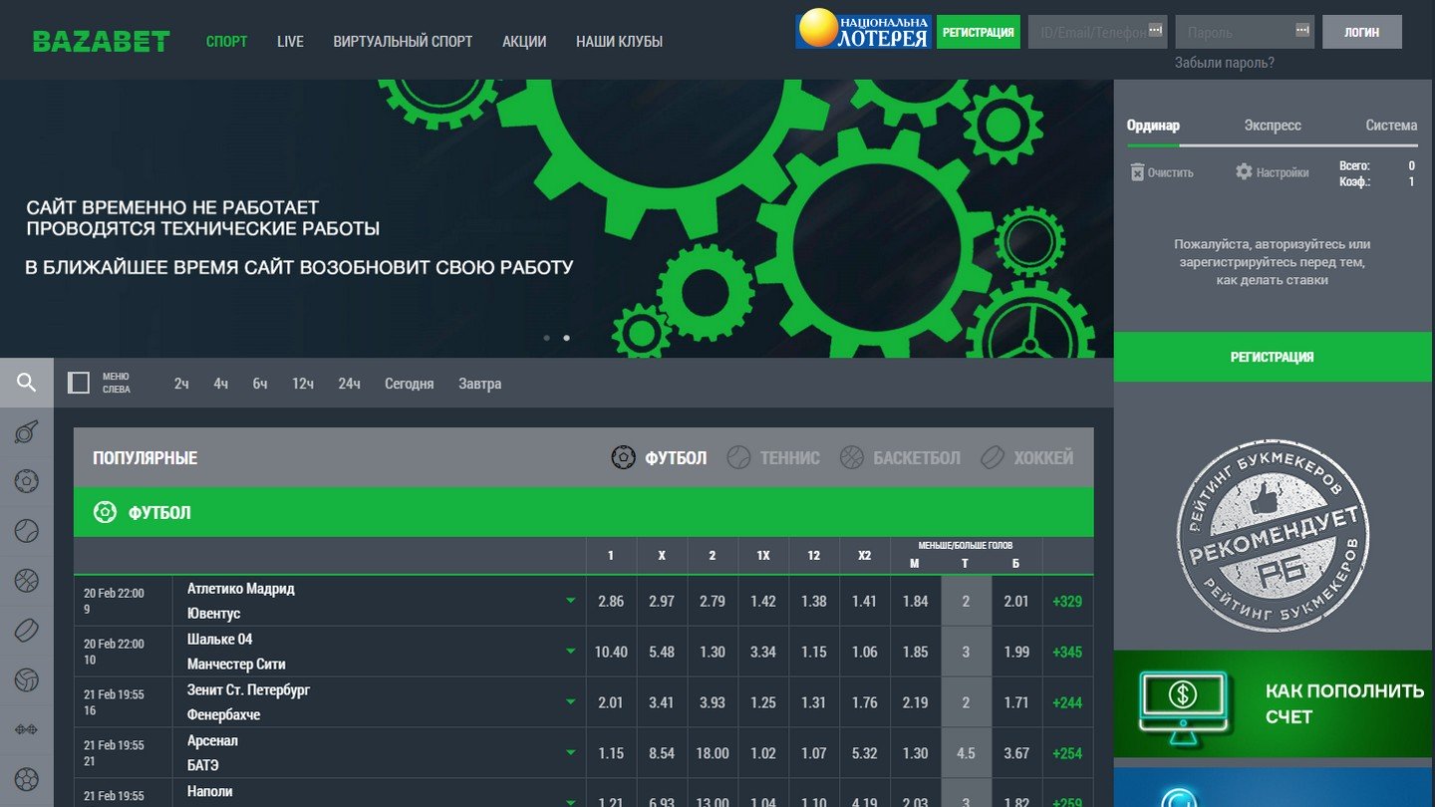Filter events by 4ч
The height and width of the screenshot is (807, 1435).
pyautogui.click(x=220, y=384)
